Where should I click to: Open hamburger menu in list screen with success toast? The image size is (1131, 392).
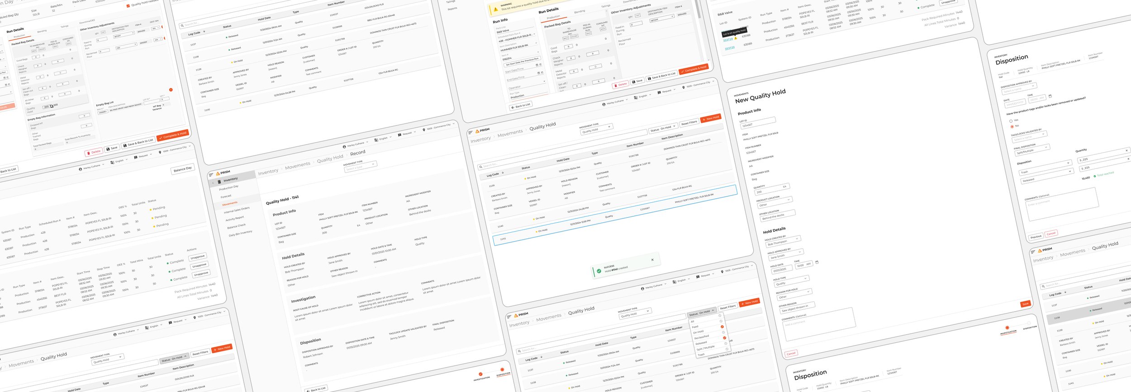[470, 132]
